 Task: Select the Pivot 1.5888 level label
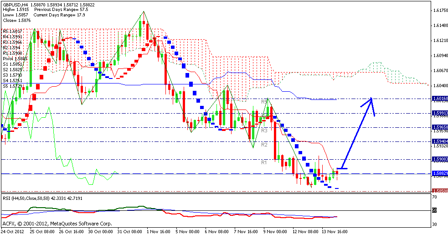click(15, 58)
